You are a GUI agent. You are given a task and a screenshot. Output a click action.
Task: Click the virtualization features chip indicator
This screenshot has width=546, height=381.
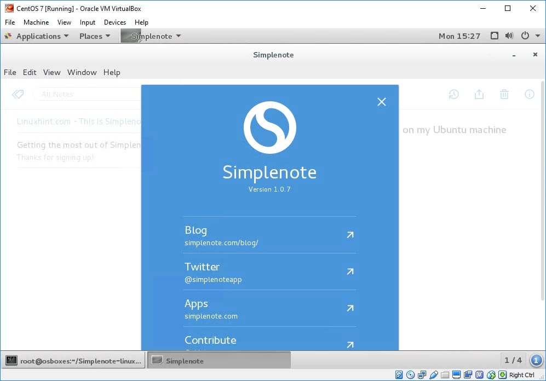point(480,375)
